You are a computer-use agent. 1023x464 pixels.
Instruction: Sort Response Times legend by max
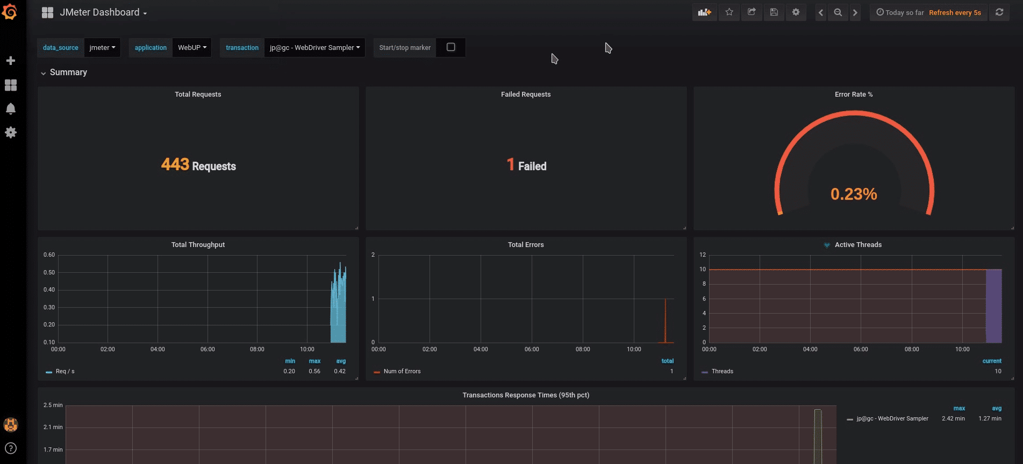tap(959, 408)
